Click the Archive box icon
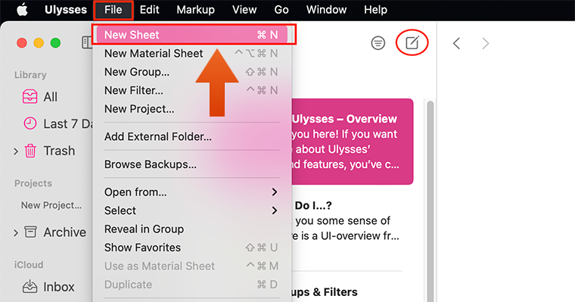Viewport: 575px width, 302px height. [30, 232]
